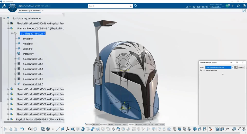Select the Axis System tool
The width and height of the screenshot is (247, 134).
point(68,129)
